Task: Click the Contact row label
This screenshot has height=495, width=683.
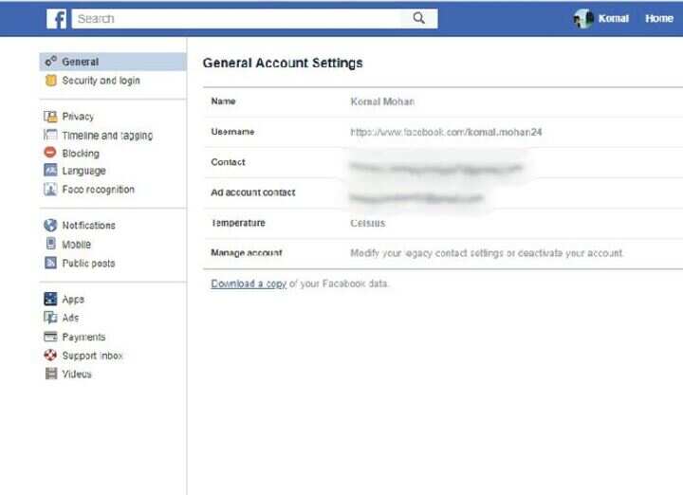Action: pos(228,162)
